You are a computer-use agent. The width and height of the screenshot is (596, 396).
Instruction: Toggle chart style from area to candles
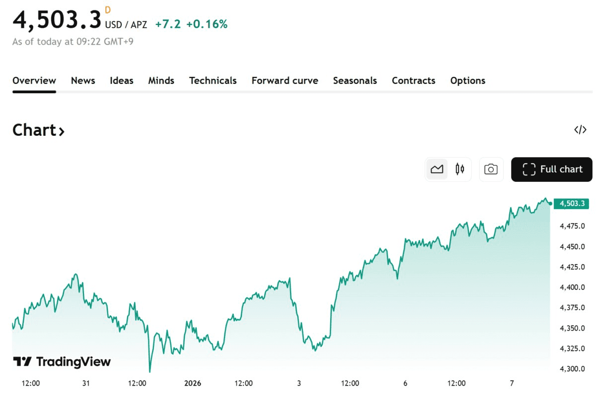coord(459,169)
